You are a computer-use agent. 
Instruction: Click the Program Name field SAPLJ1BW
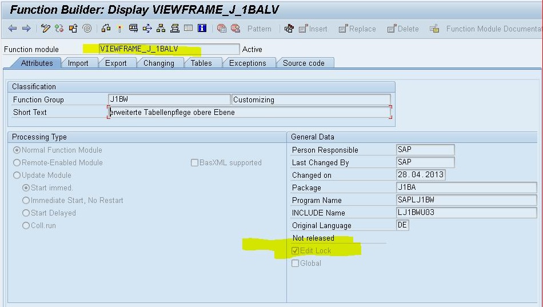coord(466,200)
